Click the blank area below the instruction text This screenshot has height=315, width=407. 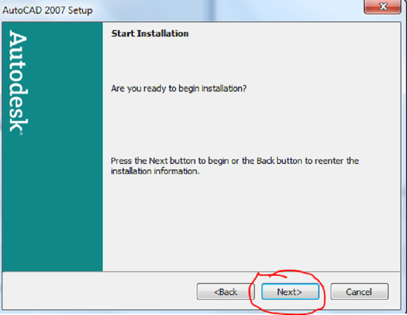(249, 224)
